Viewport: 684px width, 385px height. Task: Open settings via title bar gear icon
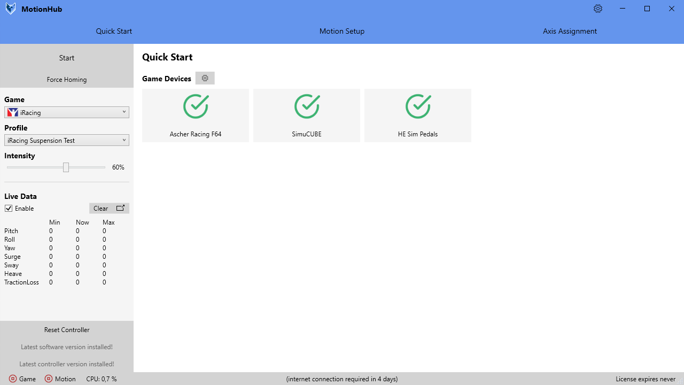[598, 9]
